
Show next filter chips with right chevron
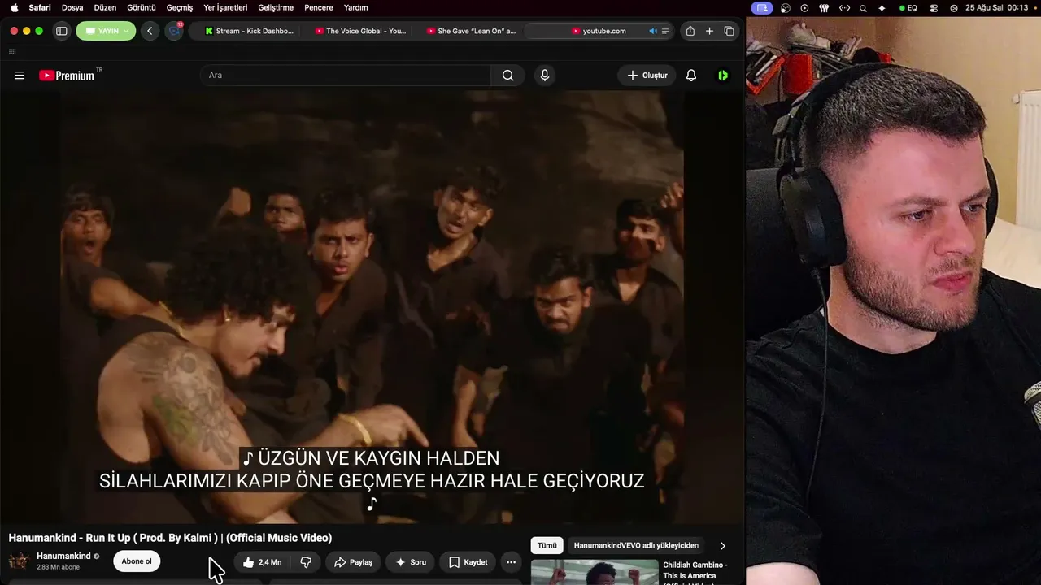tap(722, 546)
